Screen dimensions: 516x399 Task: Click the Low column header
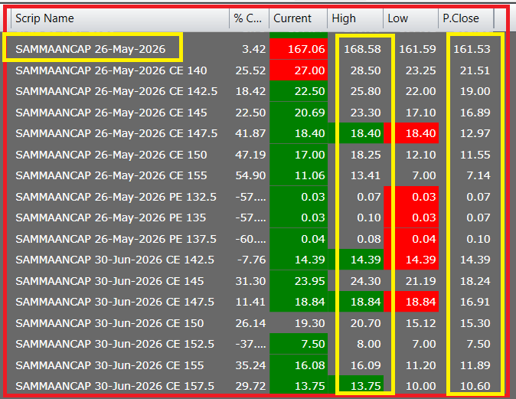(410, 18)
